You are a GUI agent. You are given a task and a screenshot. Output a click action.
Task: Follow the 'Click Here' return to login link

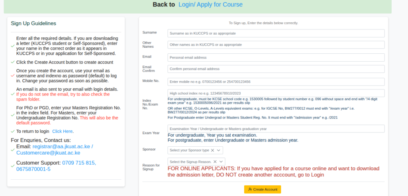(x=62, y=131)
